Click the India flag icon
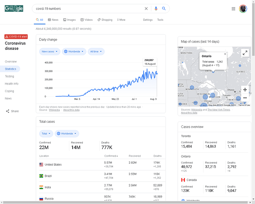 (41, 187)
